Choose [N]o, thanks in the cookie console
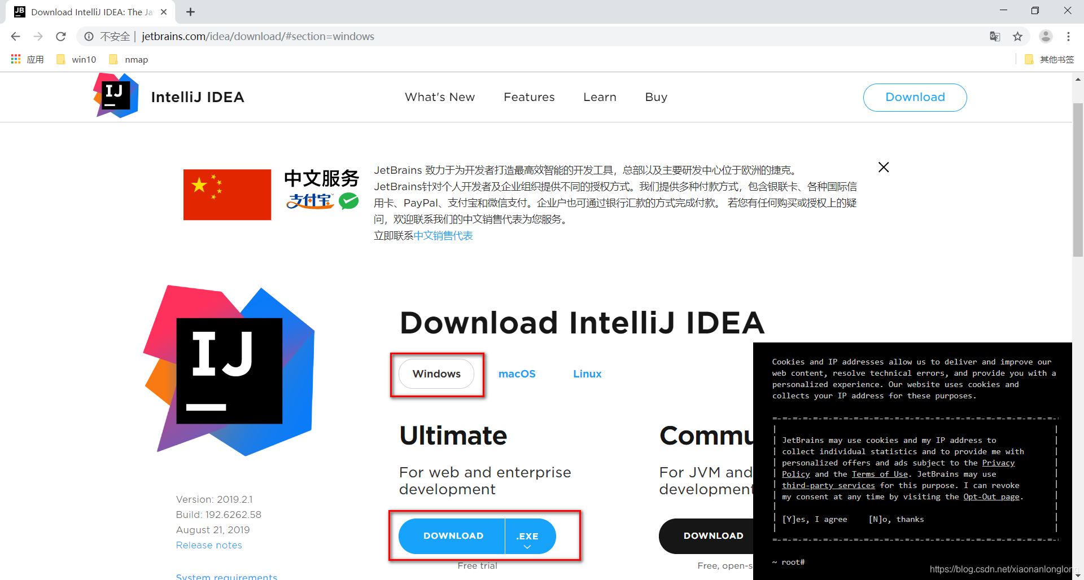The height and width of the screenshot is (580, 1084). click(x=896, y=520)
